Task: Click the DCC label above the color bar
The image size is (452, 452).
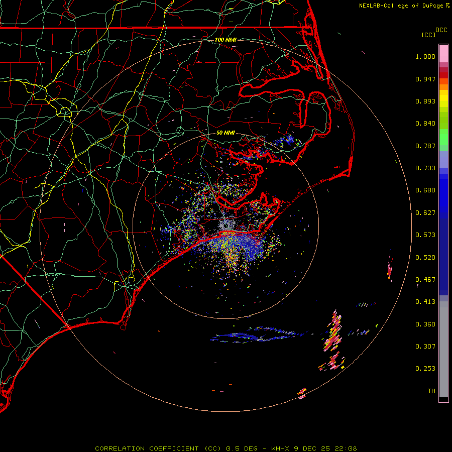Action: 441,30
